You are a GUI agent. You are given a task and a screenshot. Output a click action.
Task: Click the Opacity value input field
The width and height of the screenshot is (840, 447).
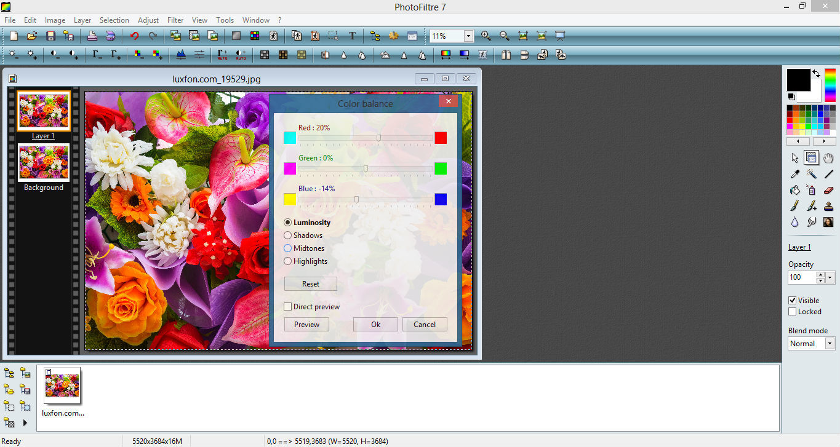click(x=802, y=277)
